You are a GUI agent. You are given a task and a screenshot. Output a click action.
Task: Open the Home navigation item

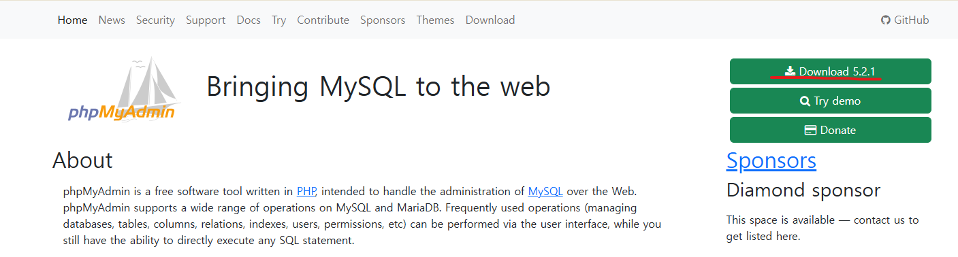72,20
